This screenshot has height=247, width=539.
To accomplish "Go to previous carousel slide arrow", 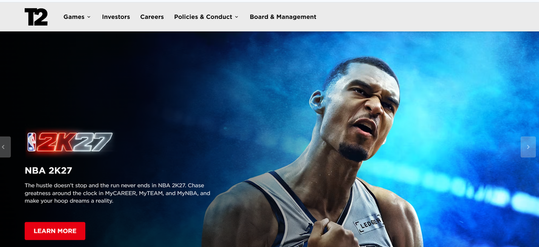I will pos(5,147).
